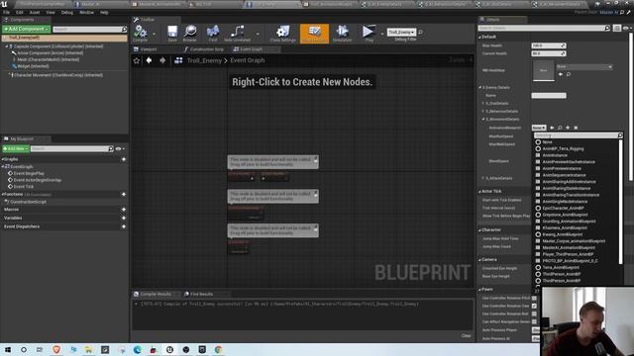
Task: Open the Debug Filter Troll_Enemy dropdown
Action: pyautogui.click(x=401, y=32)
